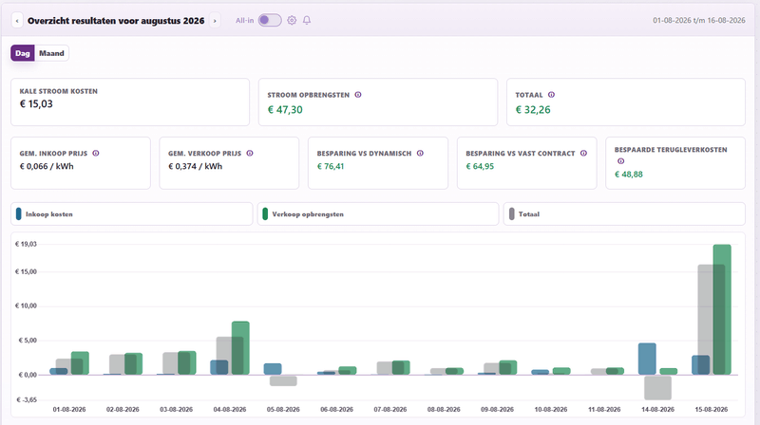760x425 pixels.
Task: Click the terugleverkosten value € 48,88
Action: 629,175
